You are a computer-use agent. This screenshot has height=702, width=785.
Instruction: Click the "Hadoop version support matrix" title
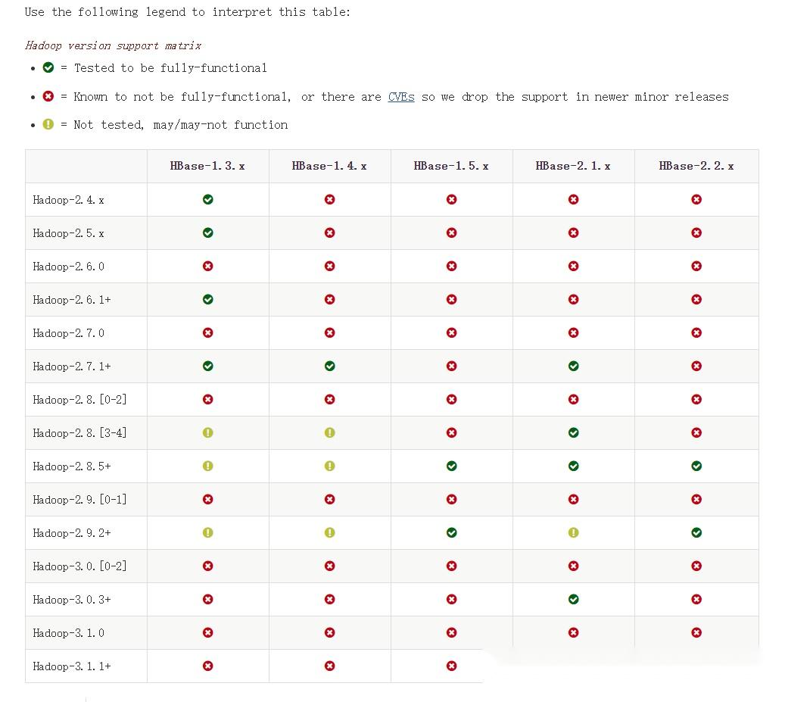coord(113,45)
